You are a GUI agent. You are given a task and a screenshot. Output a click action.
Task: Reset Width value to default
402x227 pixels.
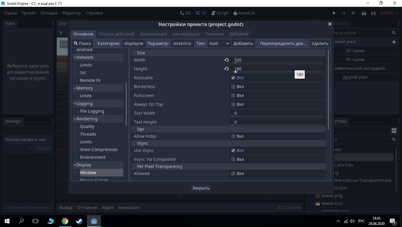click(226, 60)
